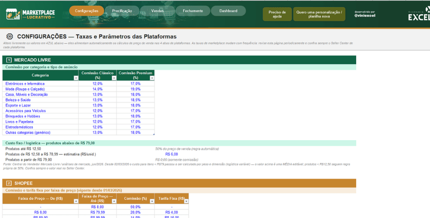
Task: Click the Preciso de ajuda button
Action: click(x=277, y=14)
